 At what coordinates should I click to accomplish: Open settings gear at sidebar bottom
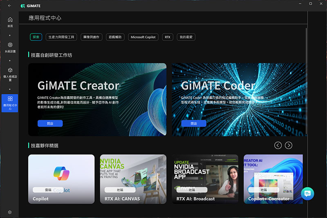tap(10, 212)
